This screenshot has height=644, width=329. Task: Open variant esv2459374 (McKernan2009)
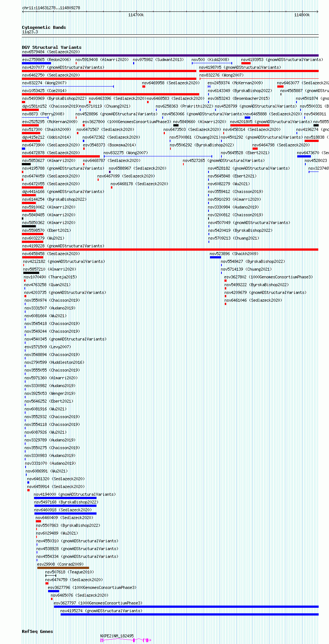click(x=235, y=83)
